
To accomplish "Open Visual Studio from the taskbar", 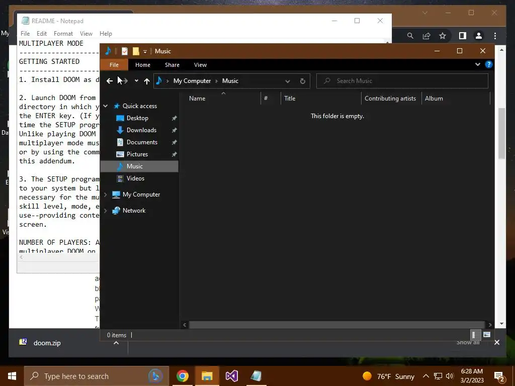I will 231,376.
